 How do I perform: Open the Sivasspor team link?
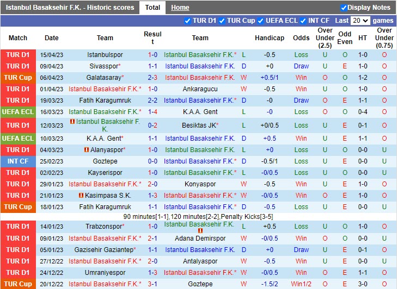104,66
